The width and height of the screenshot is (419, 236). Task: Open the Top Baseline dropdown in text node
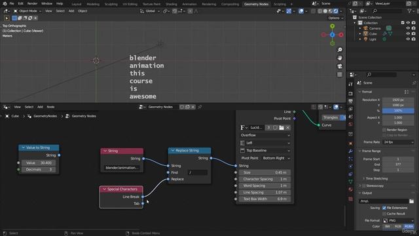pos(264,151)
